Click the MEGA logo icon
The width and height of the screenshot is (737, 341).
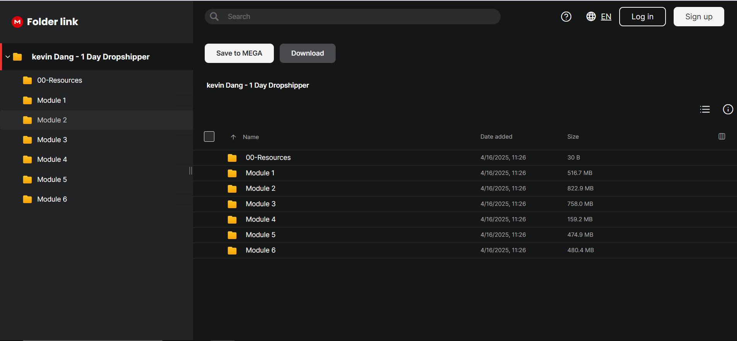click(17, 22)
